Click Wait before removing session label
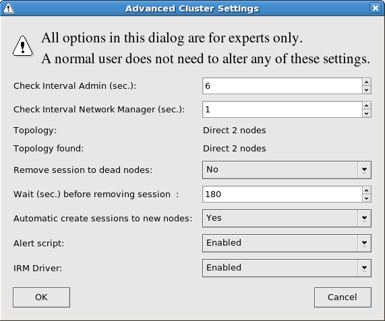This screenshot has width=385, height=321. click(x=96, y=194)
